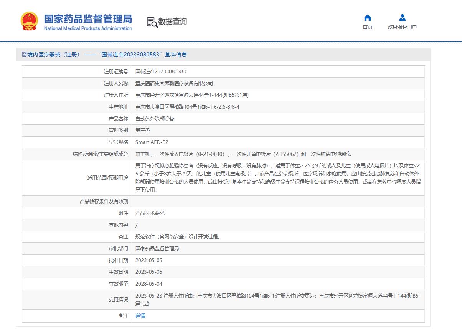Click the 变更情况 row label
This screenshot has width=462, height=331.
(118, 300)
